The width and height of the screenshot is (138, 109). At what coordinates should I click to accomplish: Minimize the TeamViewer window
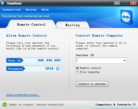pyautogui.click(x=117, y=3)
